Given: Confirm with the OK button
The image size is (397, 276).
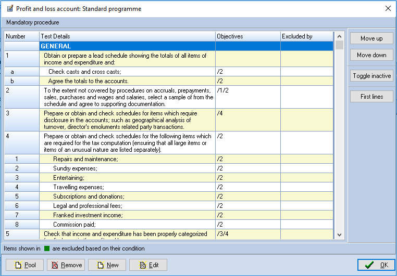Looking at the screenshot, I should click(x=376, y=265).
